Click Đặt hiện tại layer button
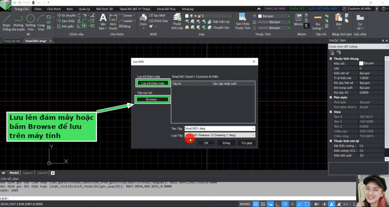389x207 pixels. 218,22
